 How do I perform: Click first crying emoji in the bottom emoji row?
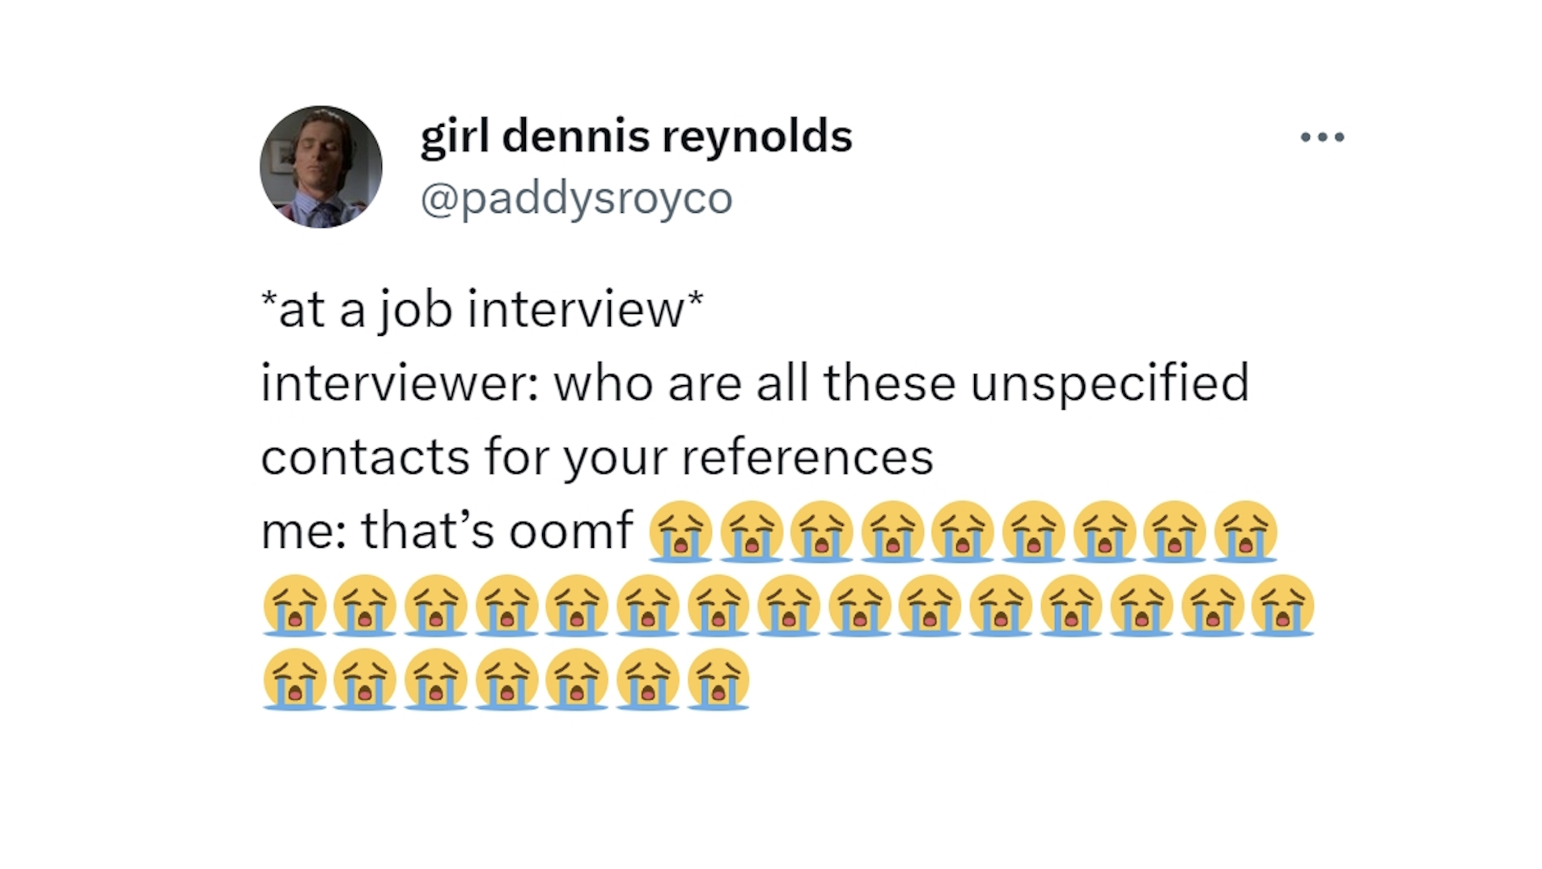(294, 679)
